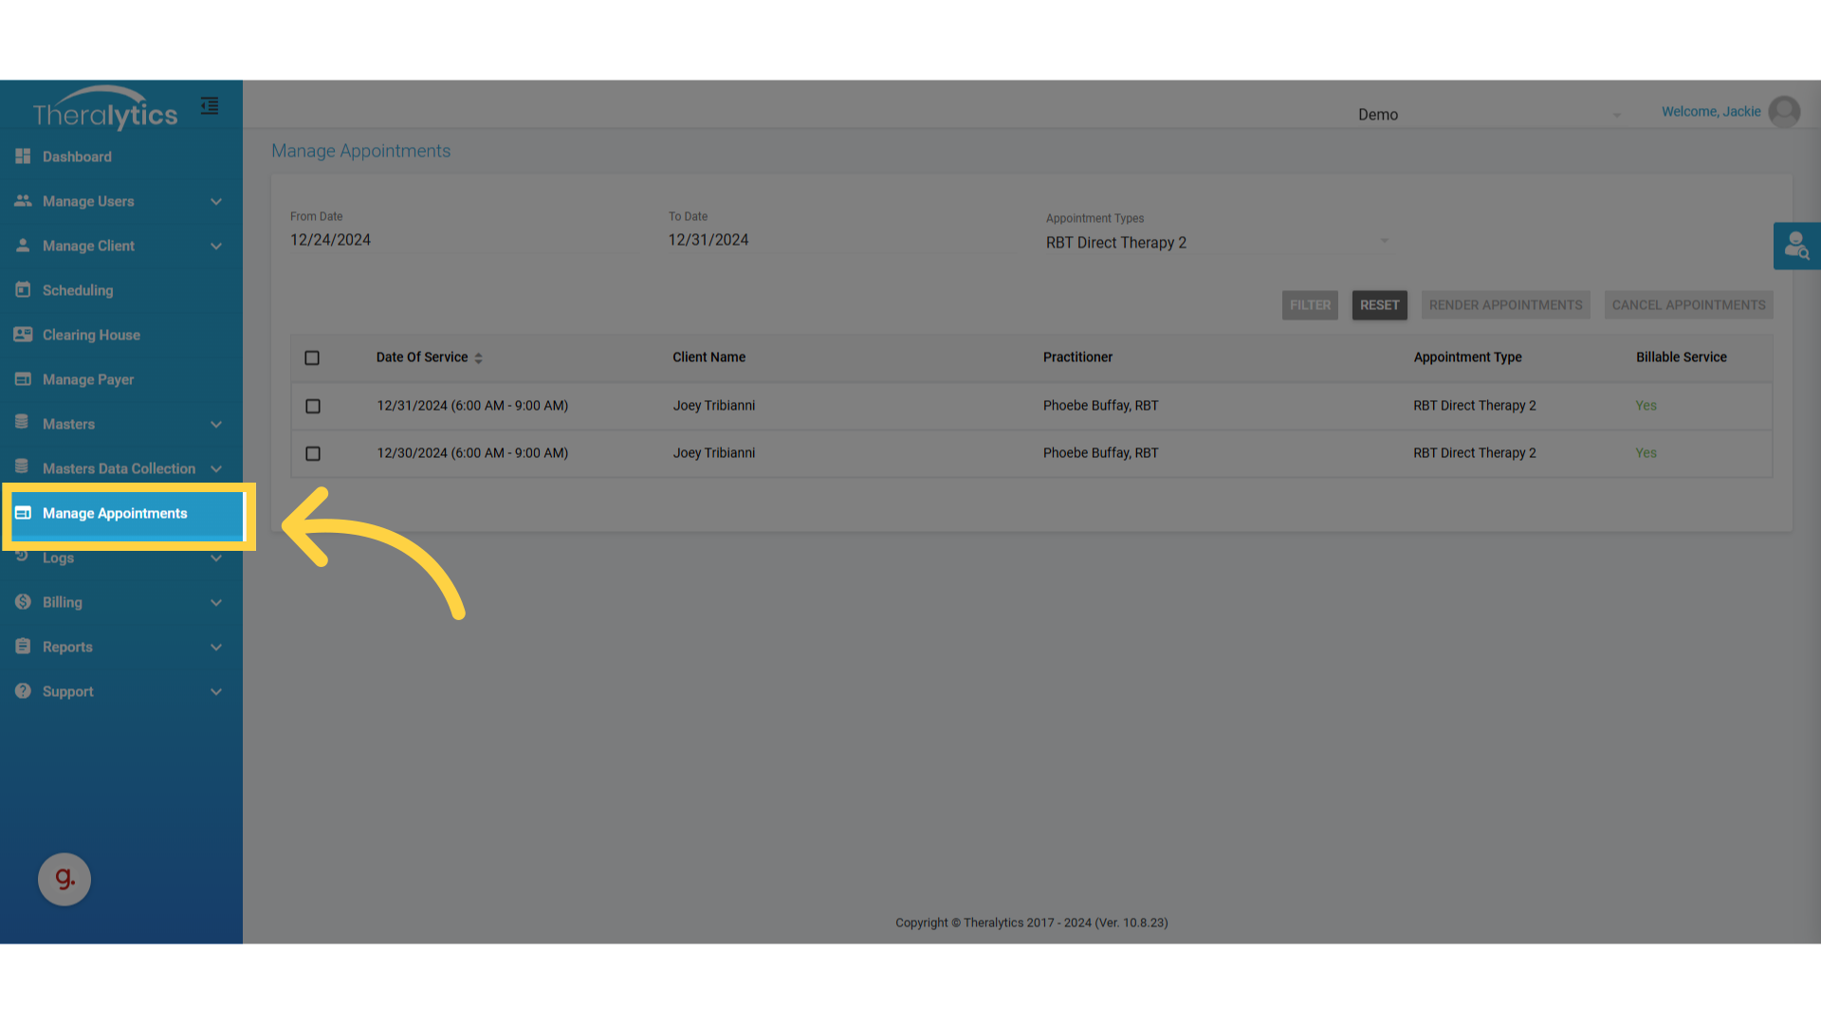
Task: Click the Manage Payer icon
Action: [x=23, y=379]
